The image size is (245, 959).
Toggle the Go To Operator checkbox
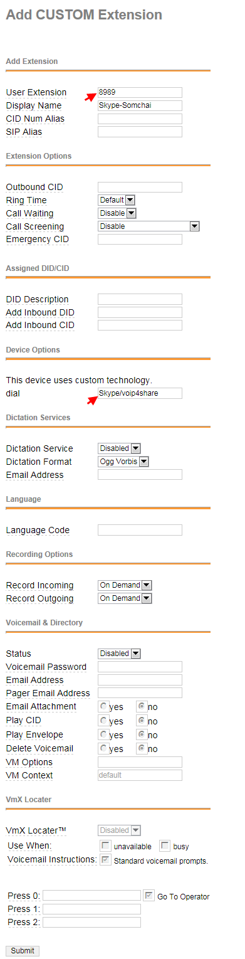(x=149, y=895)
